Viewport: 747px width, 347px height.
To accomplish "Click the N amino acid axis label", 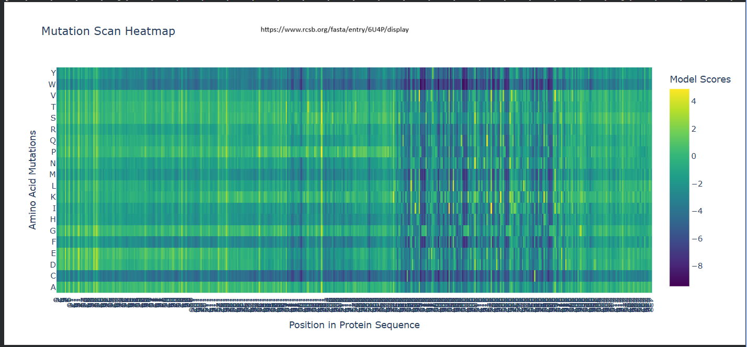I will point(53,163).
